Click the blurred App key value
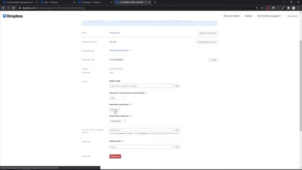 116,68
